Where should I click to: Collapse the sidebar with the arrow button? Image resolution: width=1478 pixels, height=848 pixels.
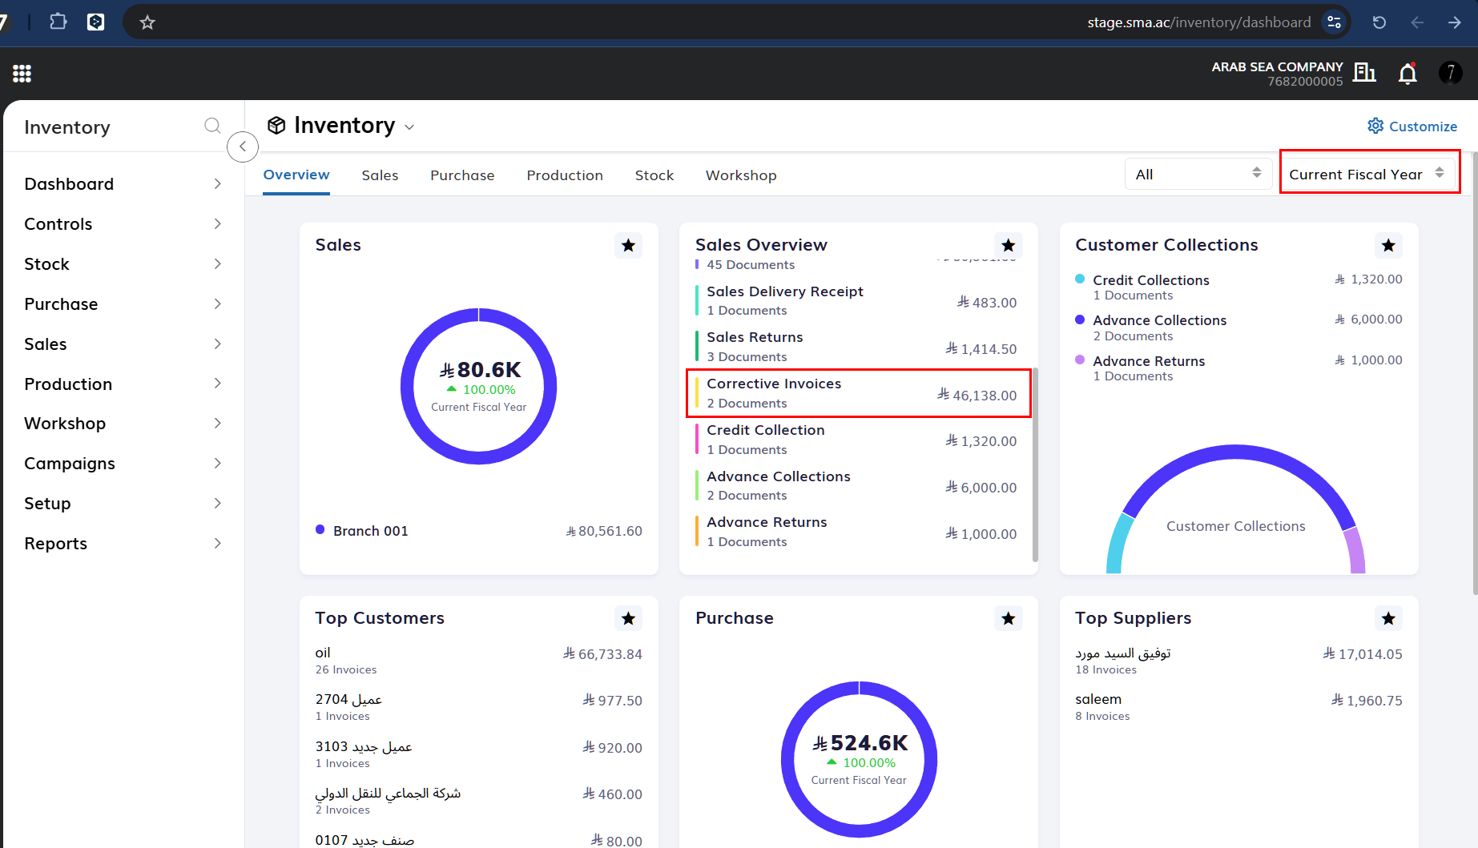243,147
